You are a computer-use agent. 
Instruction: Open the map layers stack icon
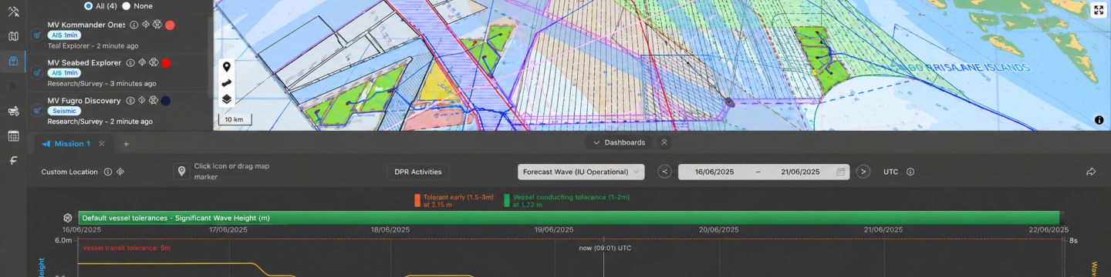[x=227, y=98]
